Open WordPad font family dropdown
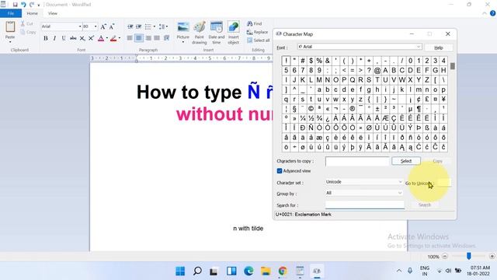Image resolution: width=497 pixels, height=280 pixels. pyautogui.click(x=80, y=26)
